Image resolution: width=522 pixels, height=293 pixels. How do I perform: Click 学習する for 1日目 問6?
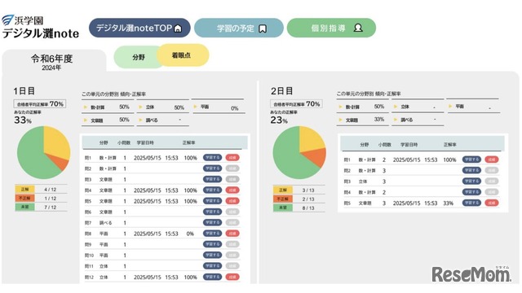click(x=212, y=212)
